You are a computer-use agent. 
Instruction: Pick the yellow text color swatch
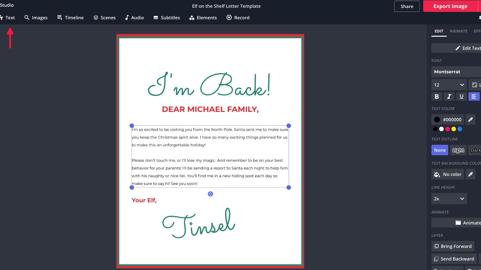[x=454, y=129]
